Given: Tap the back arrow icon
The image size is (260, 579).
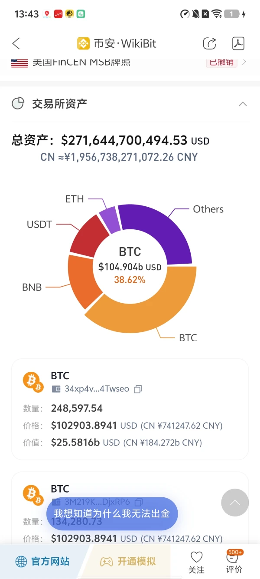Looking at the screenshot, I should 16,43.
